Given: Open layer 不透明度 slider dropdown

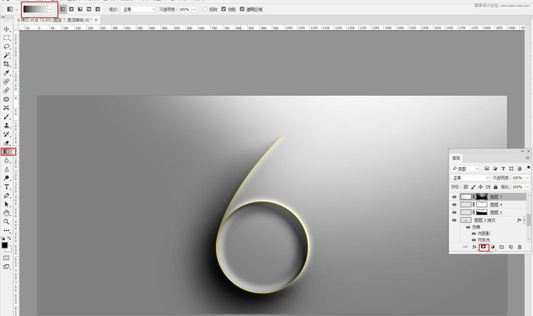Looking at the screenshot, I should (528, 178).
